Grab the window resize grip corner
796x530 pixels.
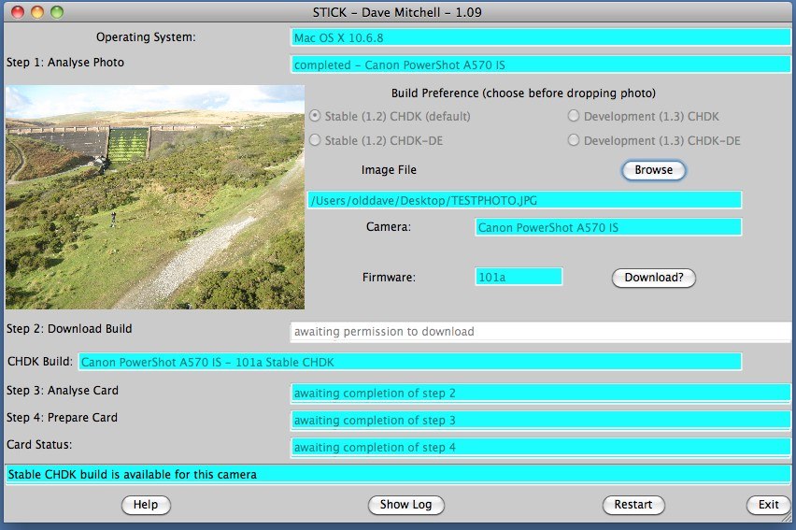787,517
